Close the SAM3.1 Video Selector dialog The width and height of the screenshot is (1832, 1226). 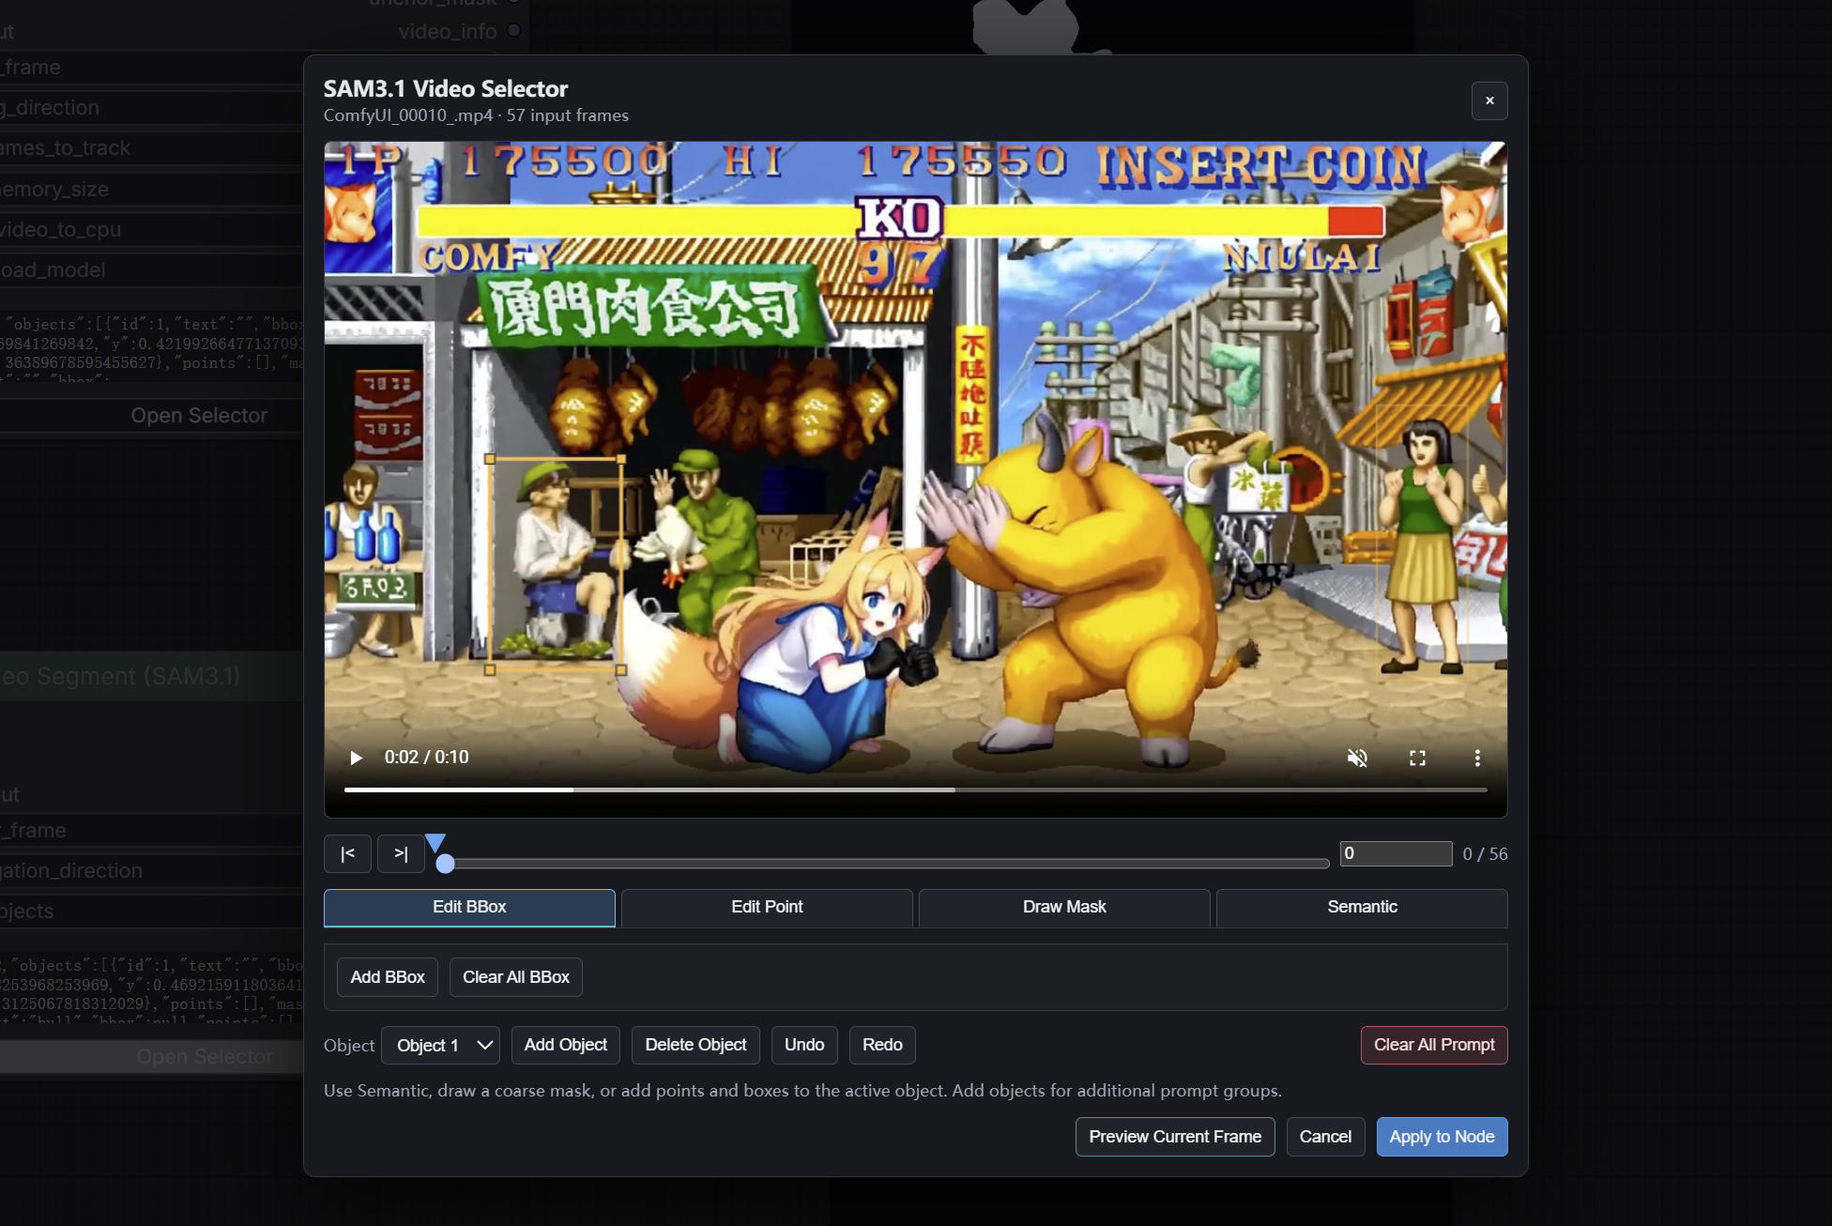(1489, 101)
